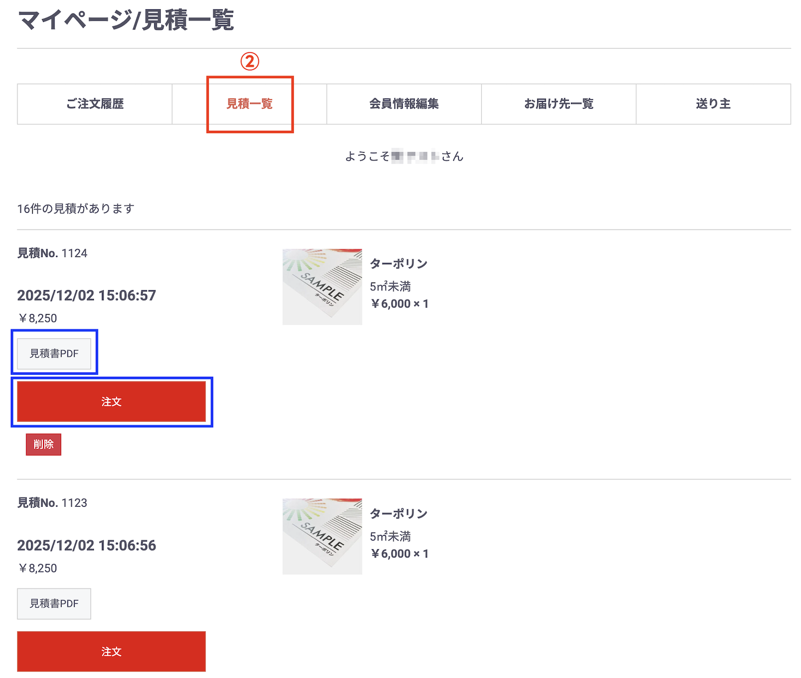Delete estimate No. 1124 with 削除
Image resolution: width=801 pixels, height=678 pixels.
[44, 444]
